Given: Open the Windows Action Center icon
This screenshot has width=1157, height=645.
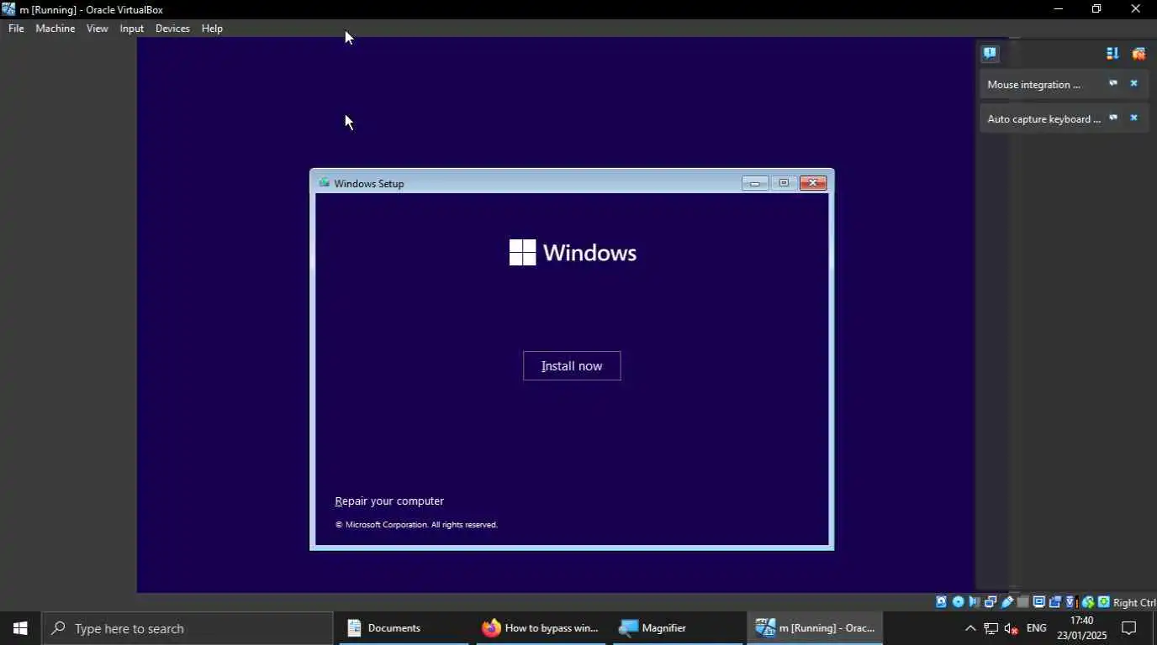Looking at the screenshot, I should click(x=1129, y=628).
